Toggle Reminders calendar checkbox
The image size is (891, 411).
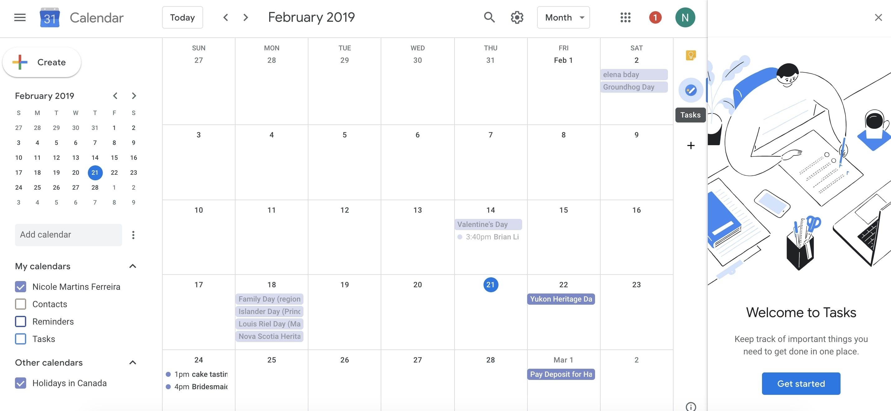[21, 321]
